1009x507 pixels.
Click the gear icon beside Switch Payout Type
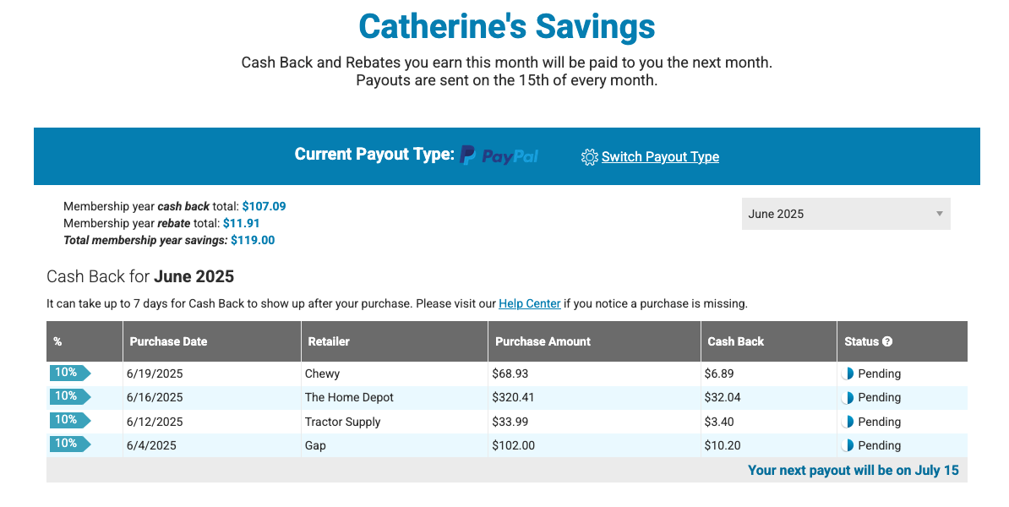tap(589, 157)
